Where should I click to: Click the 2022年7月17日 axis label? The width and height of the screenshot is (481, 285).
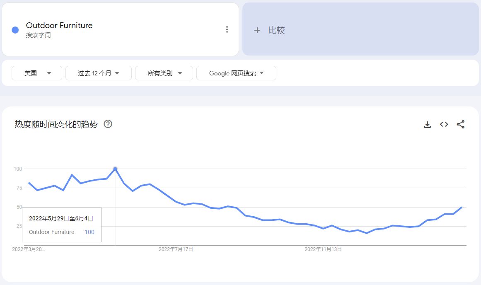tap(176, 249)
